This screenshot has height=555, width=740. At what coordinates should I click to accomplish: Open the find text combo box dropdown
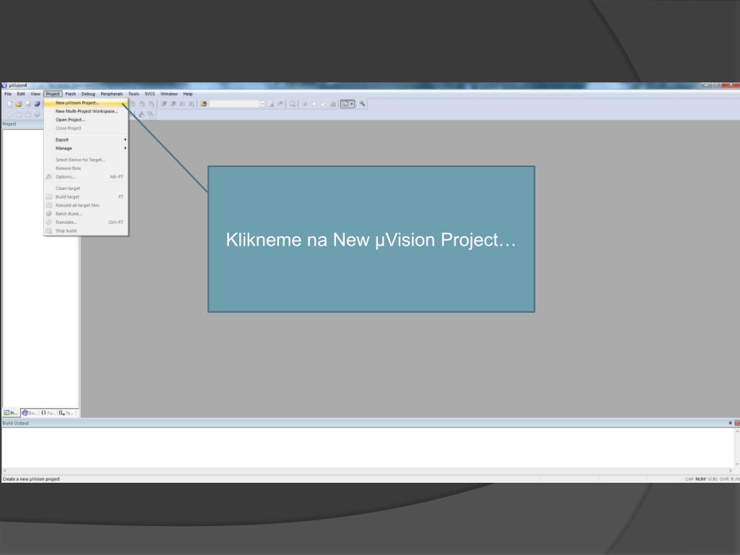pos(262,104)
